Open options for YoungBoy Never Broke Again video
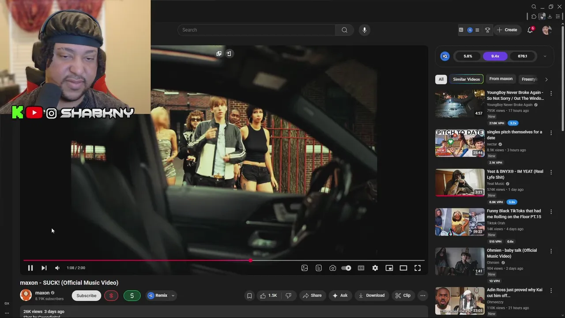Screen dimensions: 565x318 point(551,94)
